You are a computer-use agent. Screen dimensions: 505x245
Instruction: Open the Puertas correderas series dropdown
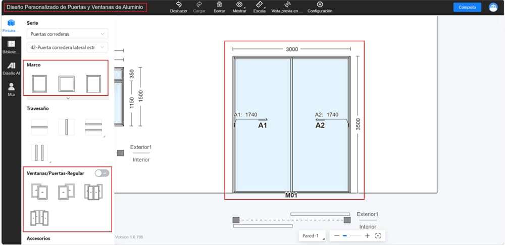[x=67, y=34]
